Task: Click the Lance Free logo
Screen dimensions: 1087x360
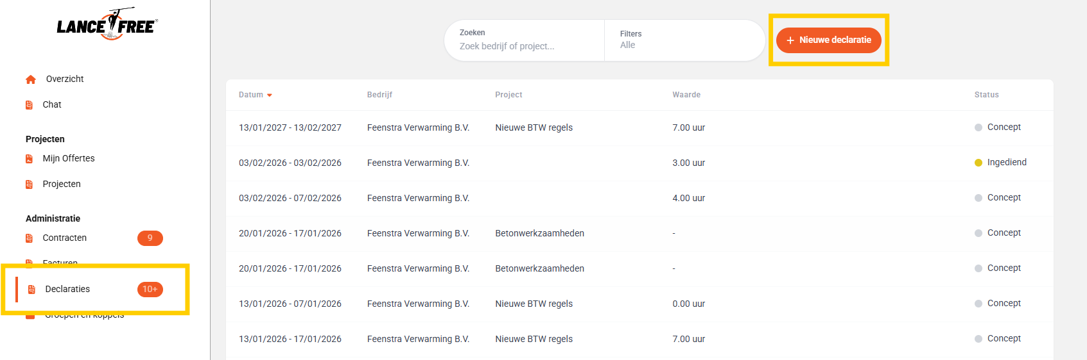Action: [x=107, y=24]
